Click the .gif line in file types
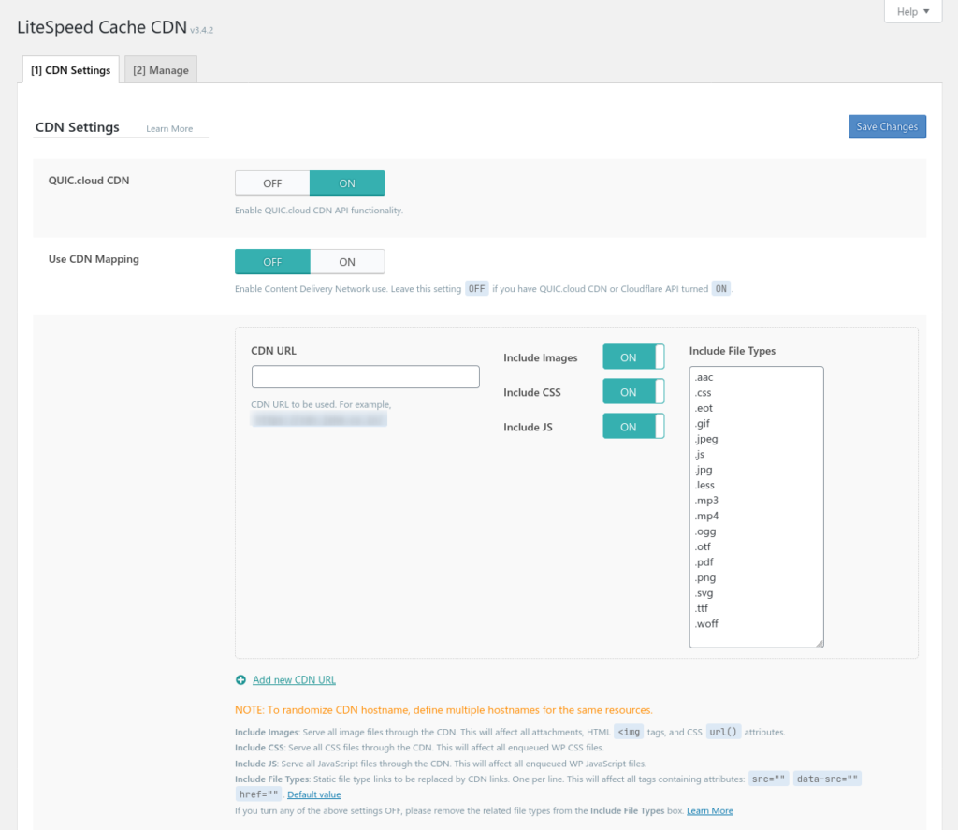958x830 pixels. (x=702, y=423)
